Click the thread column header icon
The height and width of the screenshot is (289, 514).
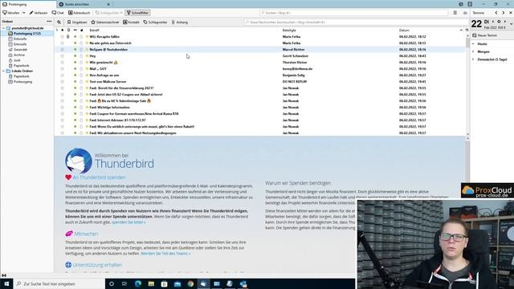pos(57,31)
